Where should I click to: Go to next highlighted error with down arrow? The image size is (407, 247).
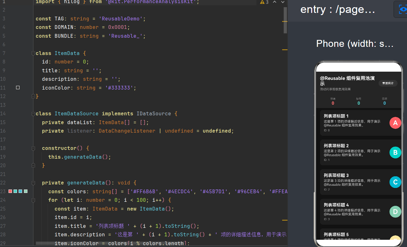click(x=282, y=2)
